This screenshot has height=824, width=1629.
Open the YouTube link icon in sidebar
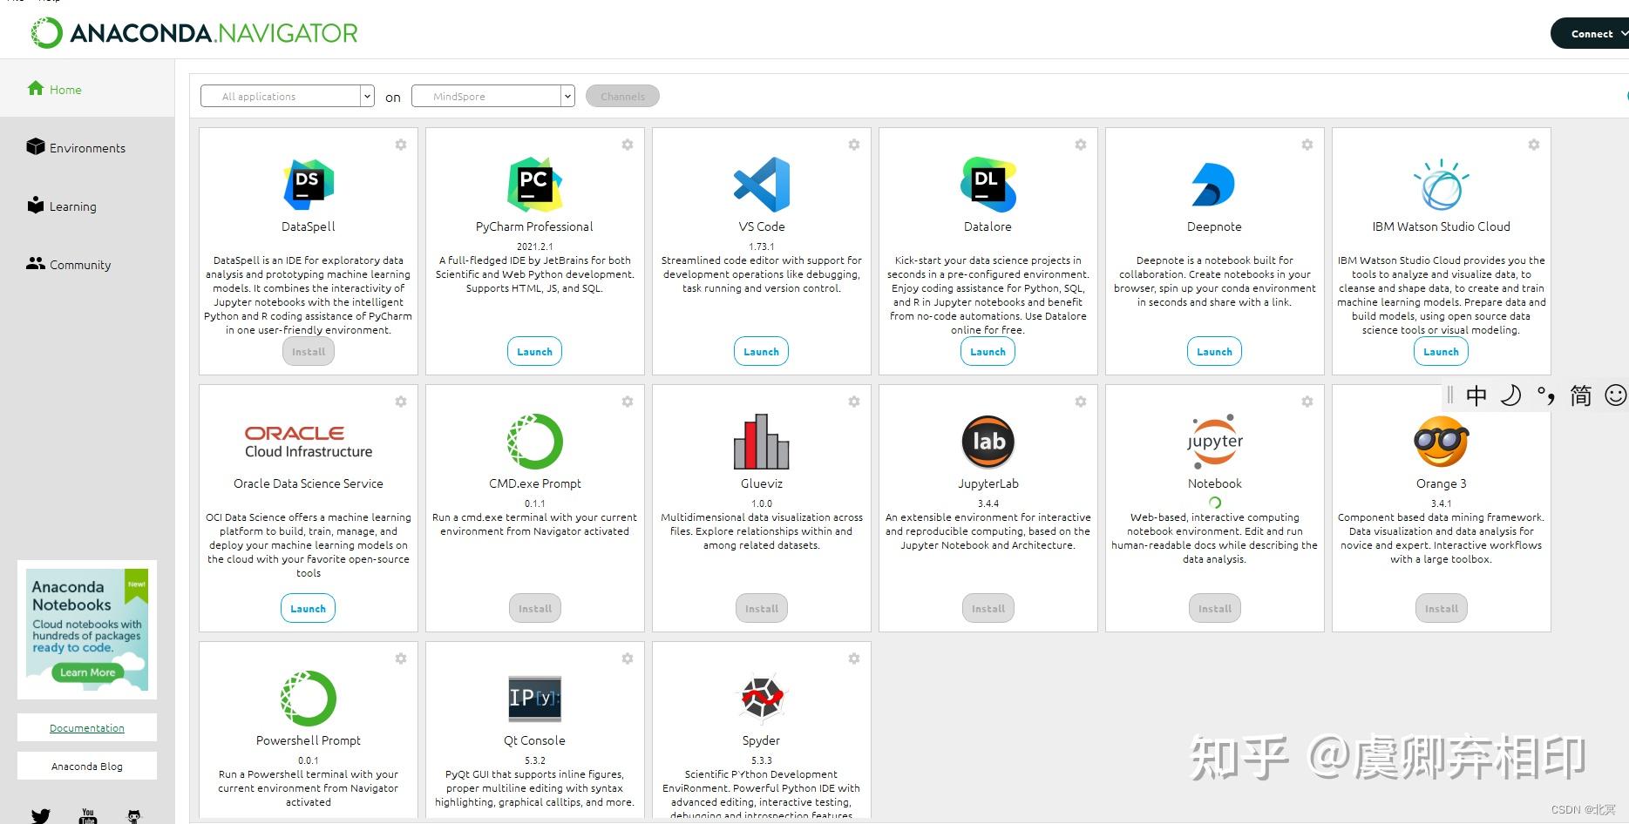pos(88,816)
